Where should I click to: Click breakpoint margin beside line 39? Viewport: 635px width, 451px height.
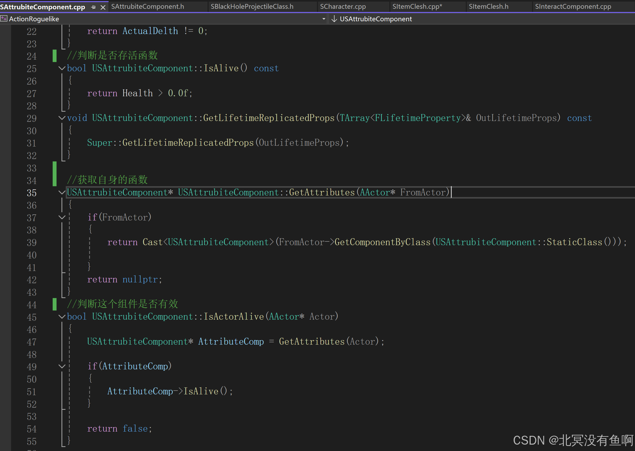click(5, 243)
